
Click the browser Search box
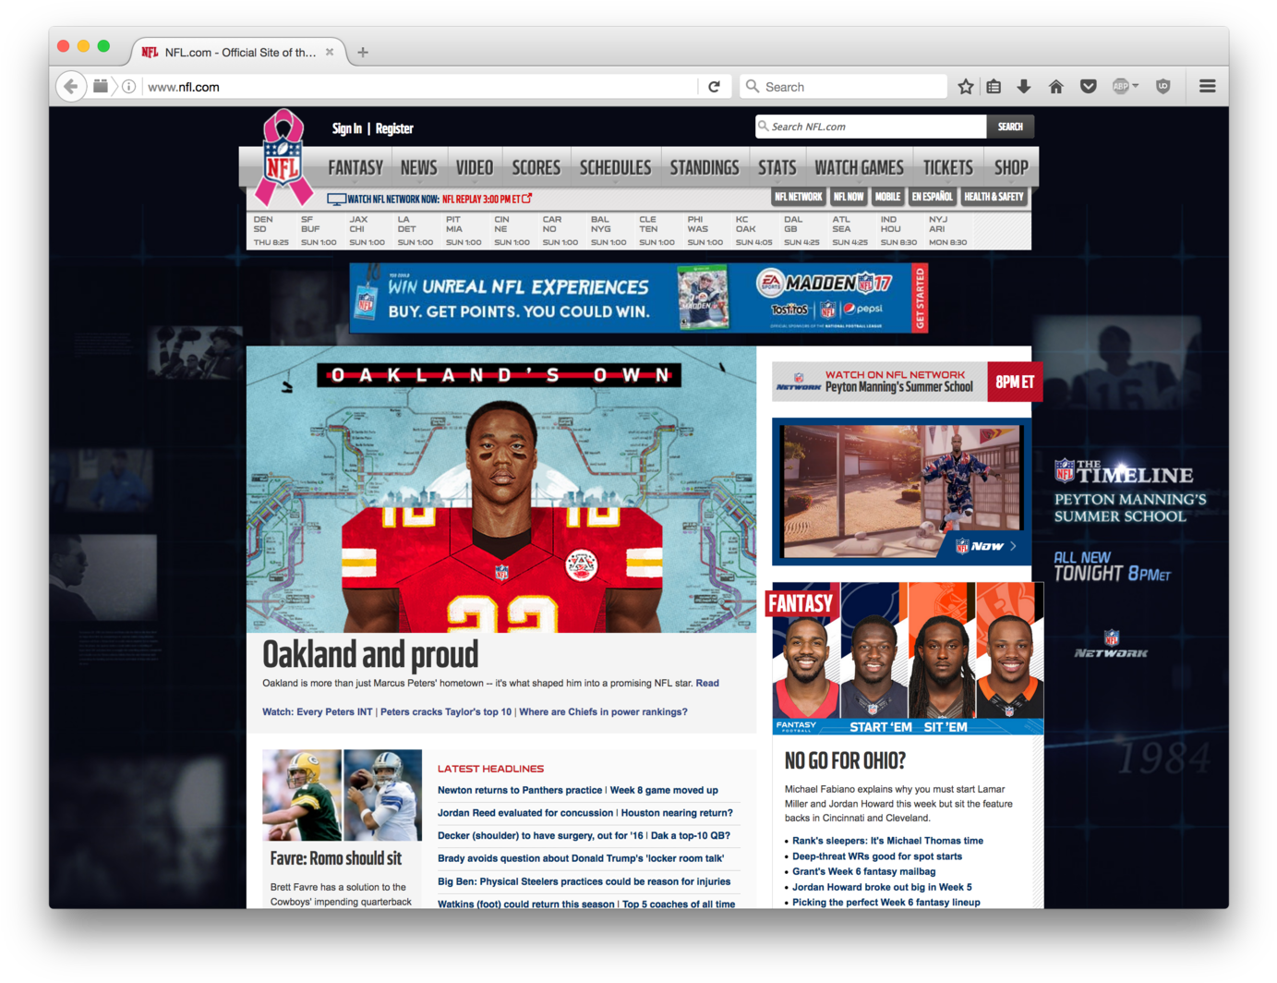tap(844, 87)
